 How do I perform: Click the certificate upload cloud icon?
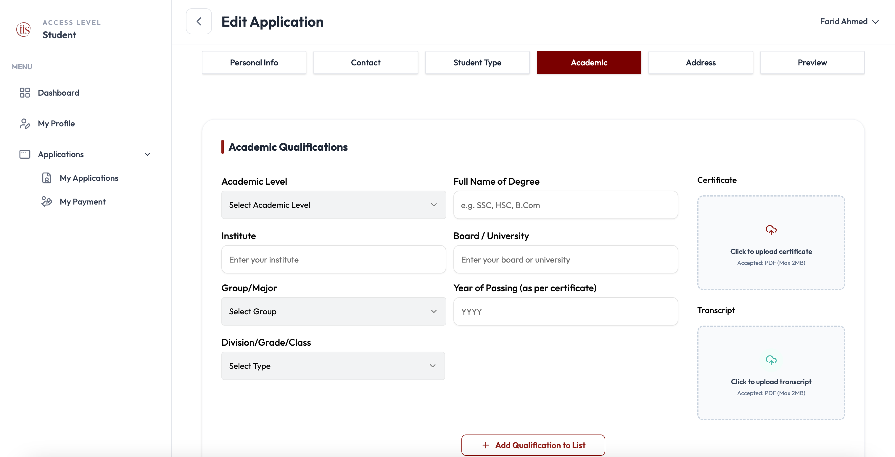(x=771, y=230)
